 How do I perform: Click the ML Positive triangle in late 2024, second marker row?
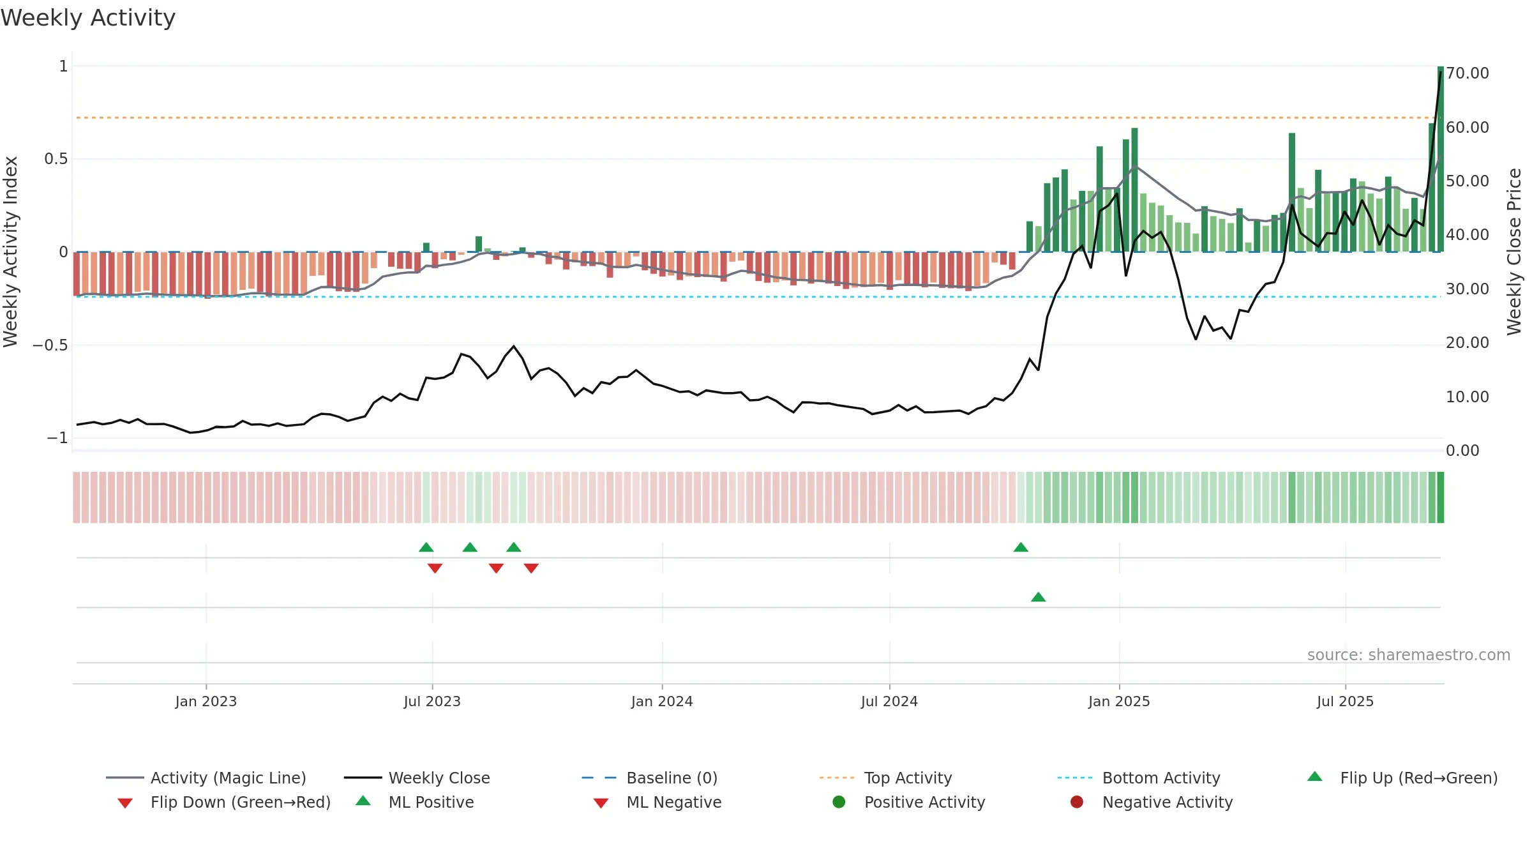tap(1039, 597)
